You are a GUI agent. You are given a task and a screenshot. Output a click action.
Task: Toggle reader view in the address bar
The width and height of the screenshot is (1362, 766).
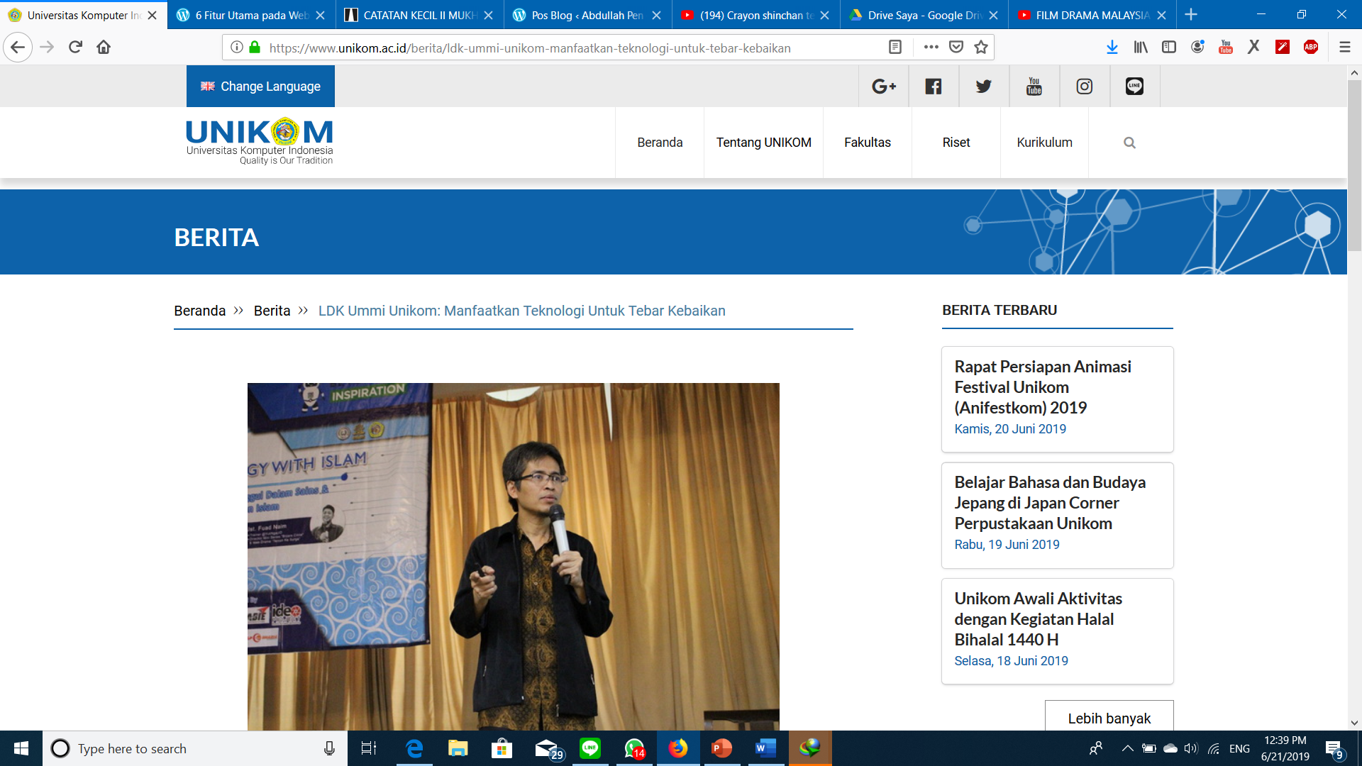click(x=895, y=48)
